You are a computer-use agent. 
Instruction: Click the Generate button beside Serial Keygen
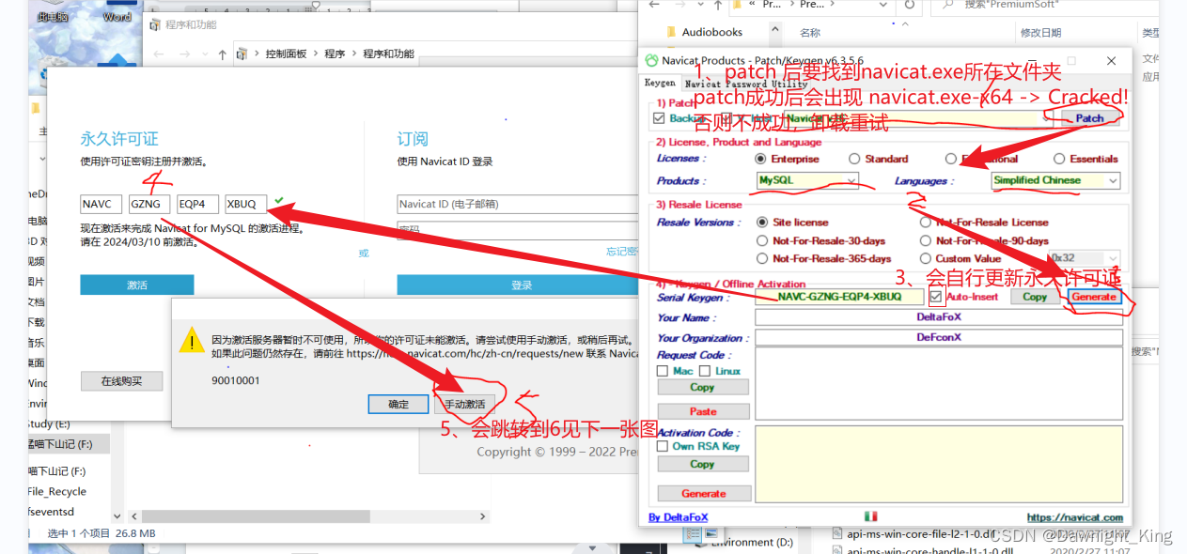point(1094,297)
